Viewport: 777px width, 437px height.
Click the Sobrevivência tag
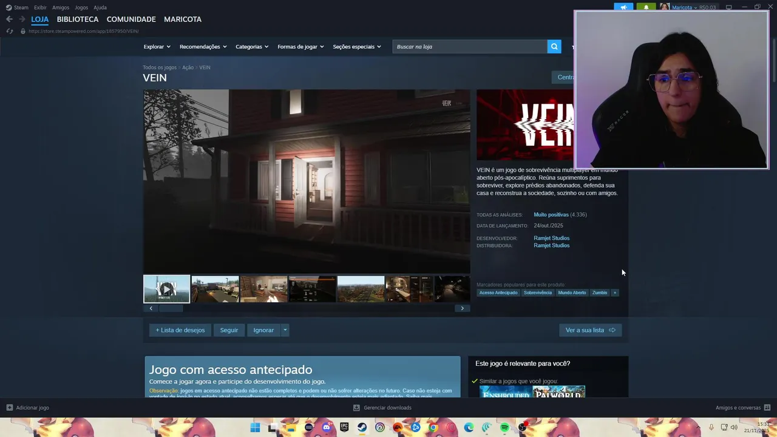point(538,293)
